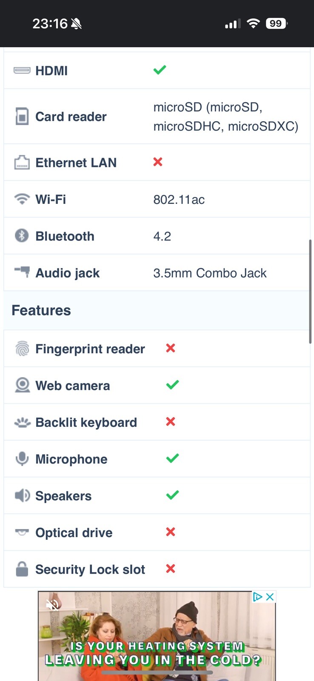314x681 pixels.
Task: Tap the Features section header
Action: [41, 310]
